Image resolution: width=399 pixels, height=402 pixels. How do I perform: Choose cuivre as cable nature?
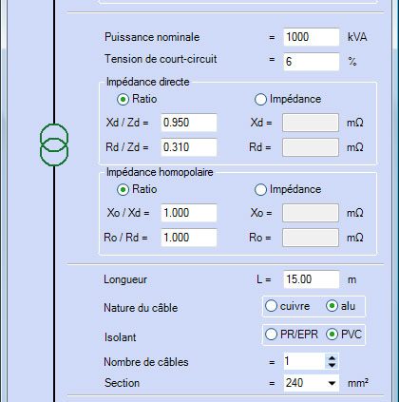[271, 306]
